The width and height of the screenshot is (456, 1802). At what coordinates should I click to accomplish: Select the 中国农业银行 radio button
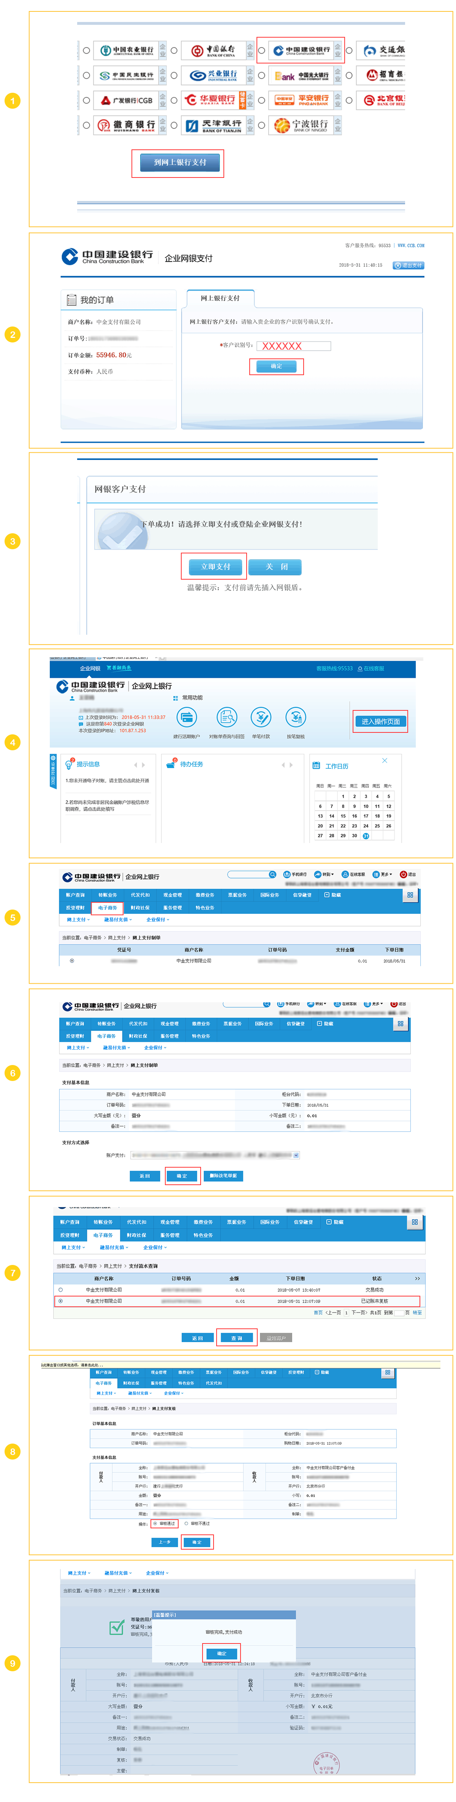[87, 51]
